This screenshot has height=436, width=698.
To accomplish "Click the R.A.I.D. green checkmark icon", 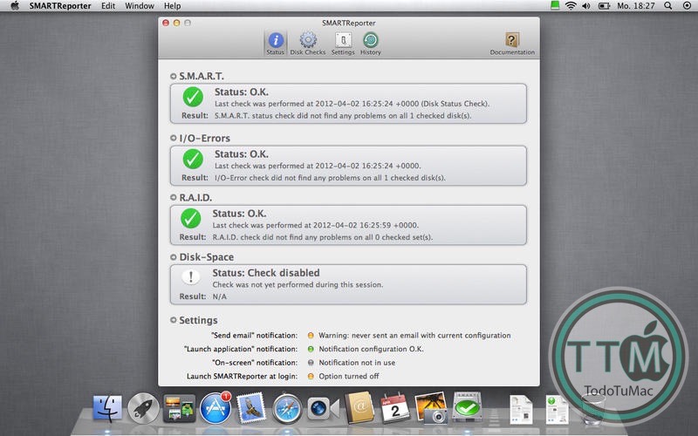I will pos(190,219).
